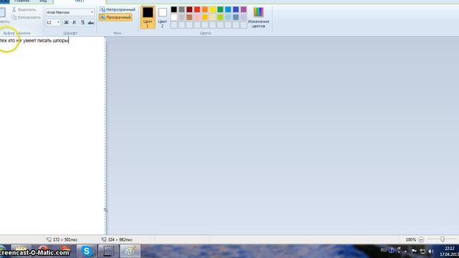The image size is (459, 258).
Task: Open Skype from the taskbar
Action: pos(87,252)
